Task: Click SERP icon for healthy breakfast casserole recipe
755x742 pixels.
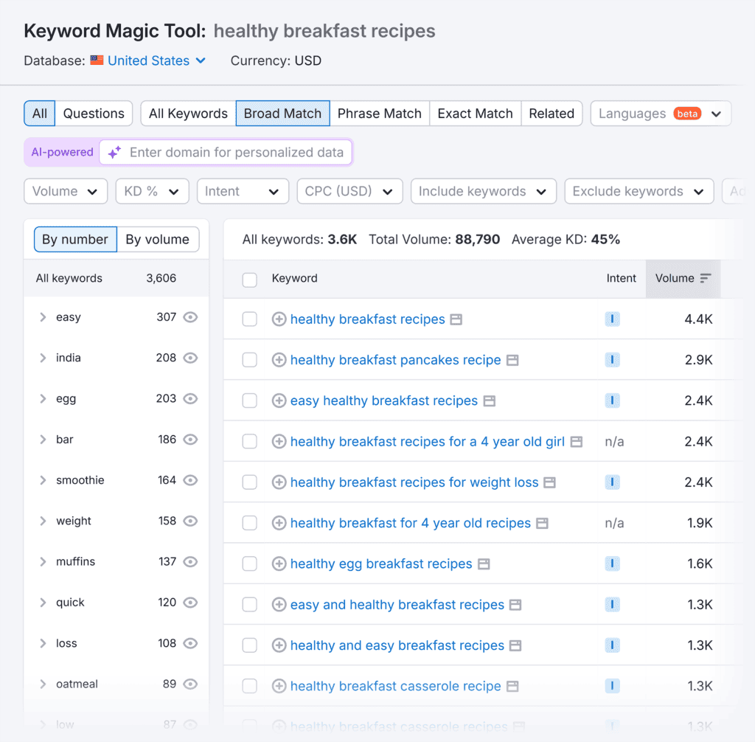Action: pos(512,687)
